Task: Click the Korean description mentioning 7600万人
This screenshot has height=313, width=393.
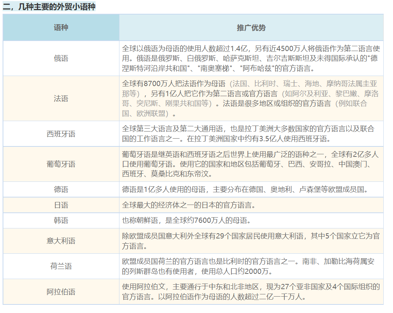Action: [x=187, y=221]
